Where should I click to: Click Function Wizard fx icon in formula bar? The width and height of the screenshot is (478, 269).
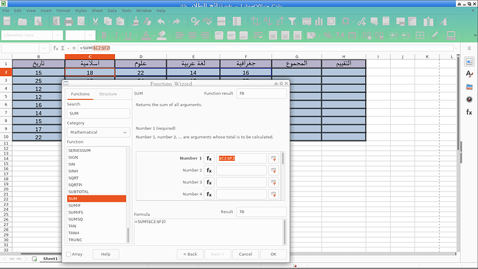tap(56, 49)
